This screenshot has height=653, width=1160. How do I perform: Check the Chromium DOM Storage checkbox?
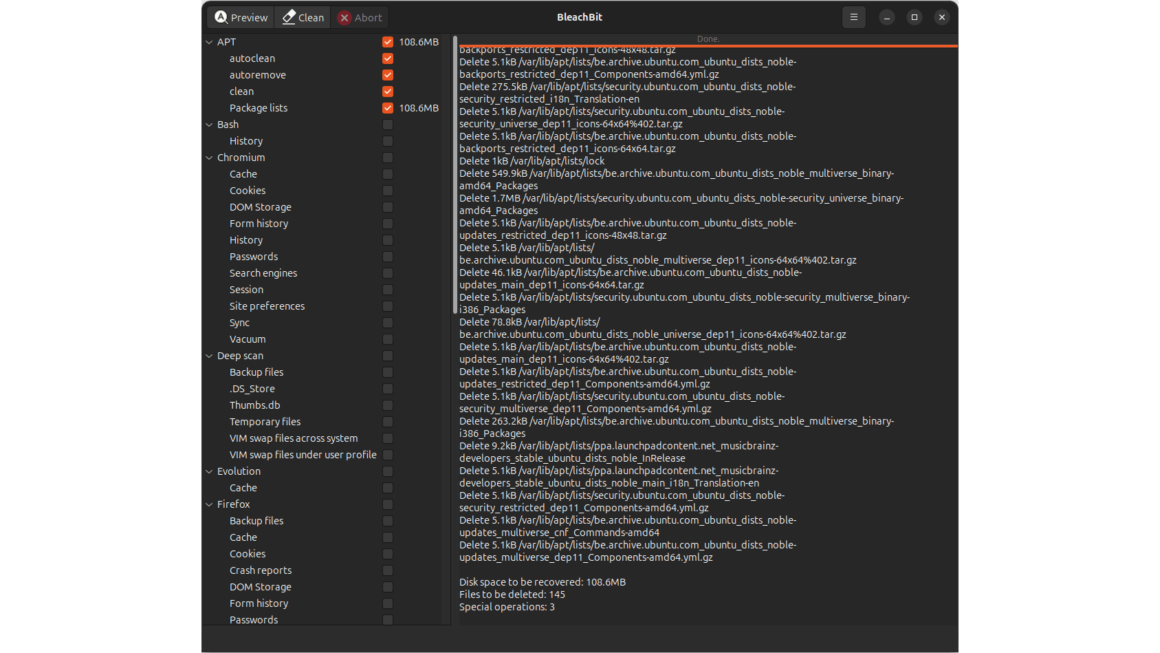388,207
